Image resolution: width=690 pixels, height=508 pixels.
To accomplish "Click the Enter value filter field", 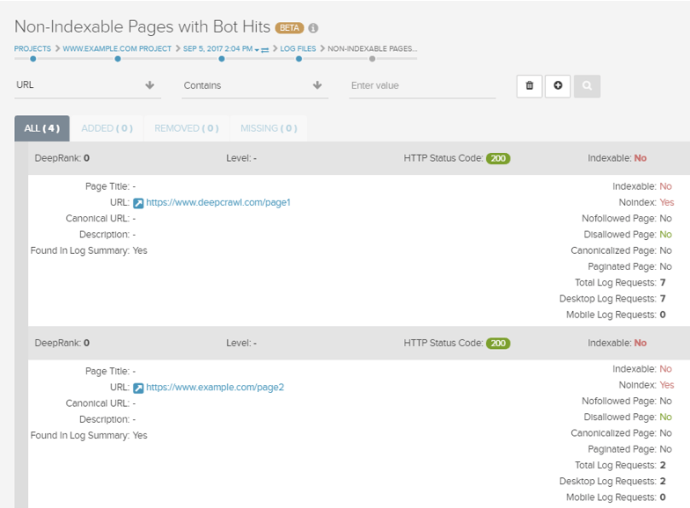I will pyautogui.click(x=422, y=85).
